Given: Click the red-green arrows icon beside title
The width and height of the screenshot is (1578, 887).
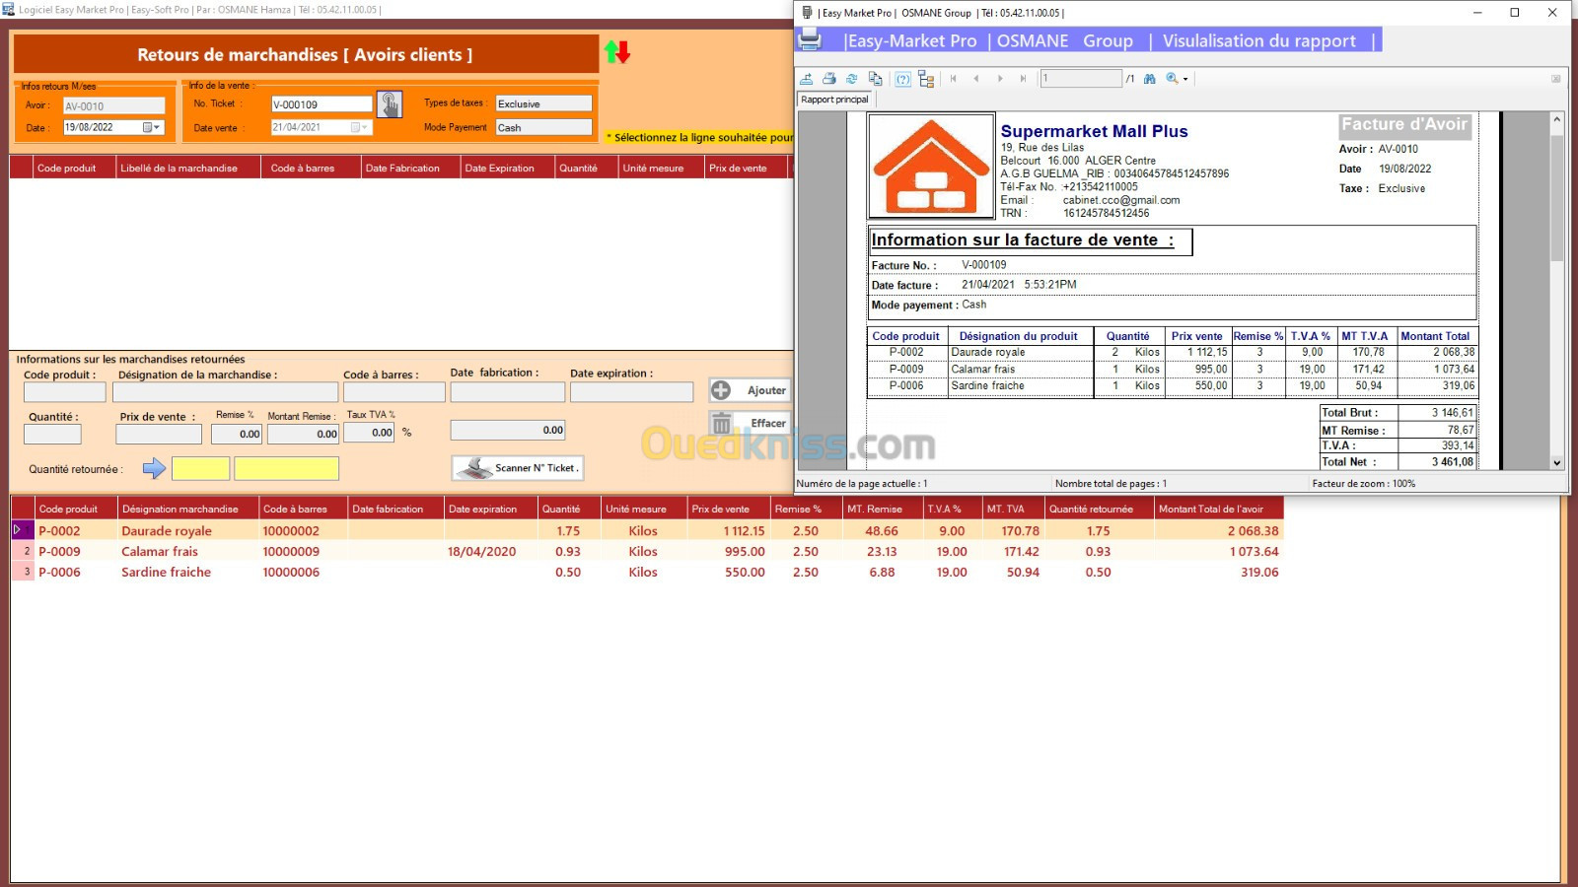Looking at the screenshot, I should (617, 52).
